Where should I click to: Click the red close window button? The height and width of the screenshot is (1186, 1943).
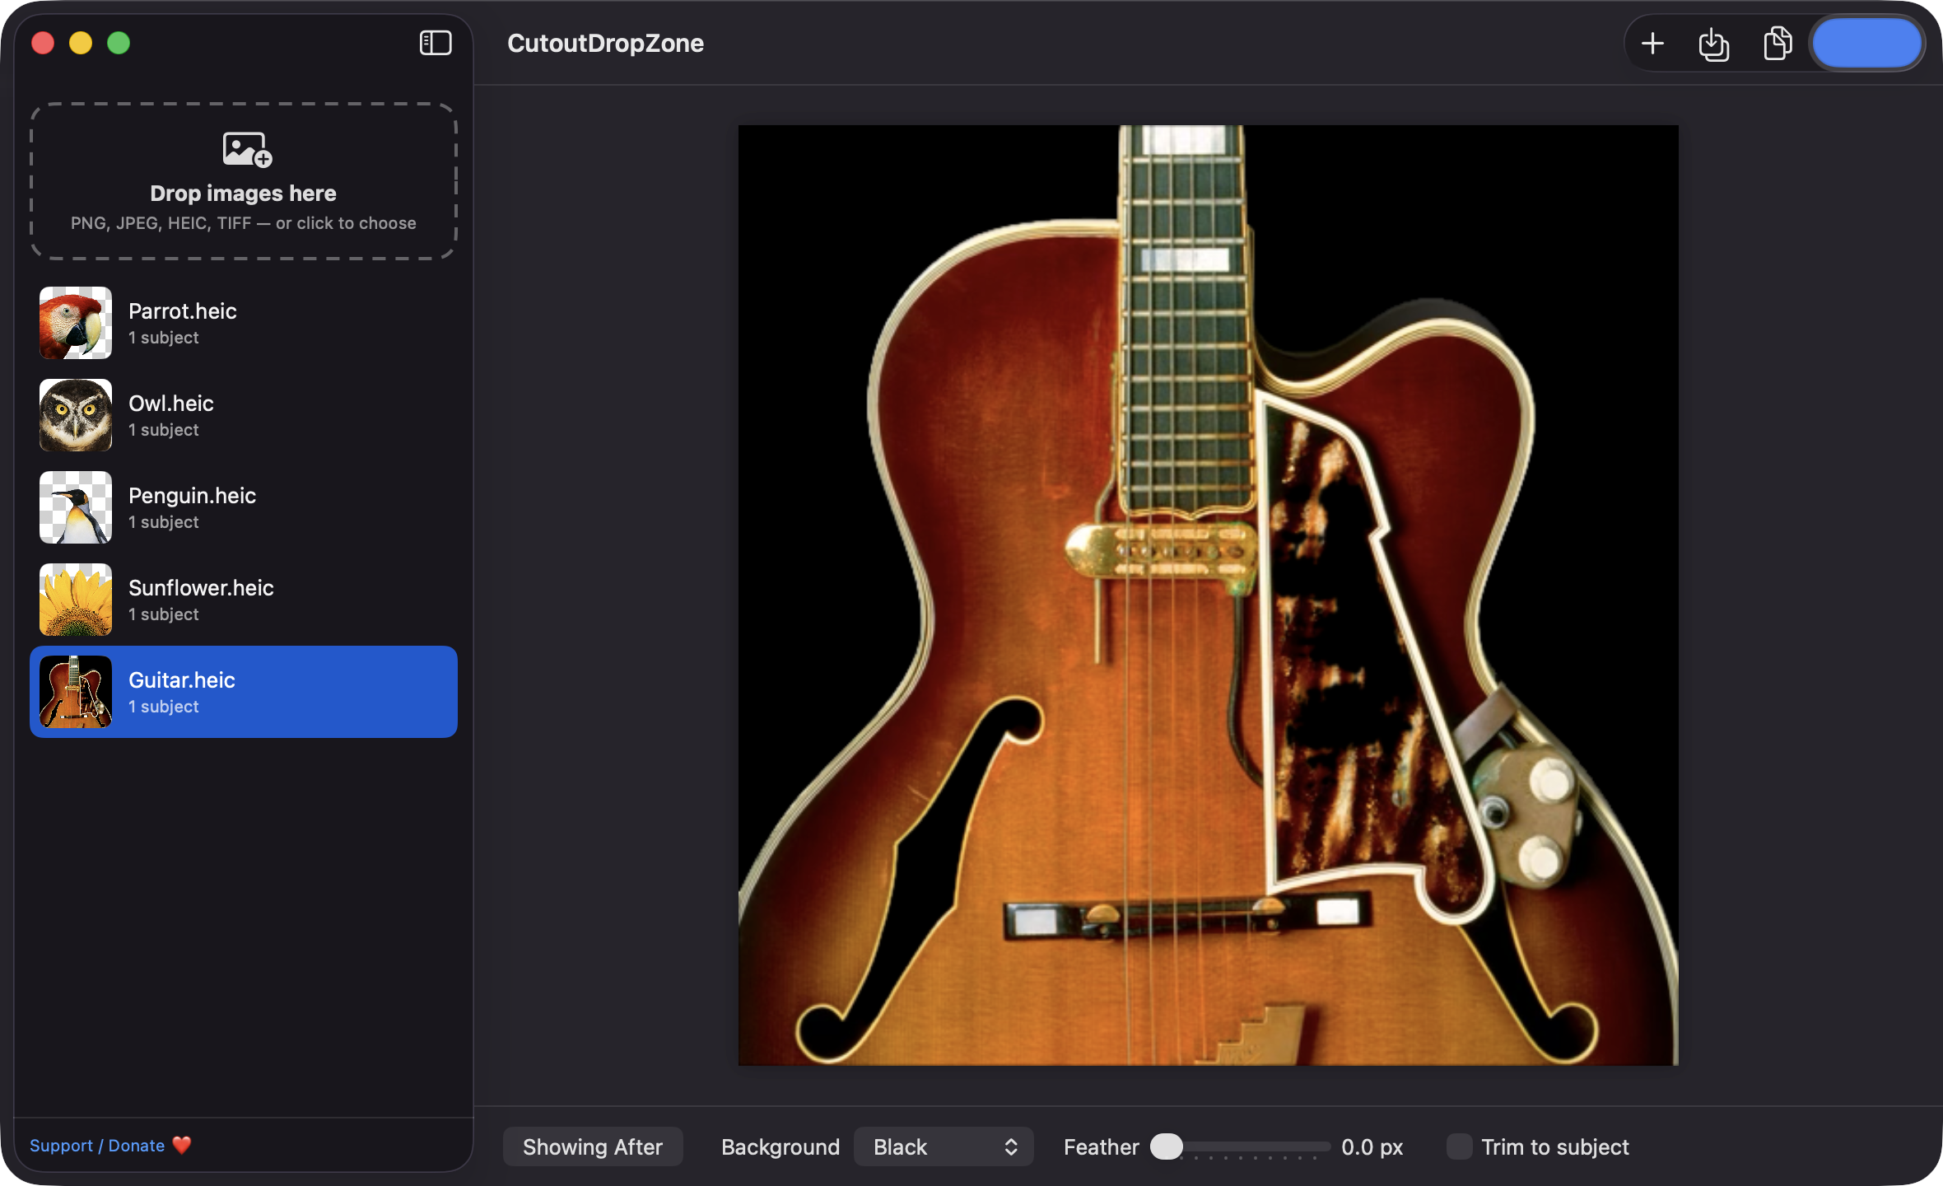pos(43,43)
